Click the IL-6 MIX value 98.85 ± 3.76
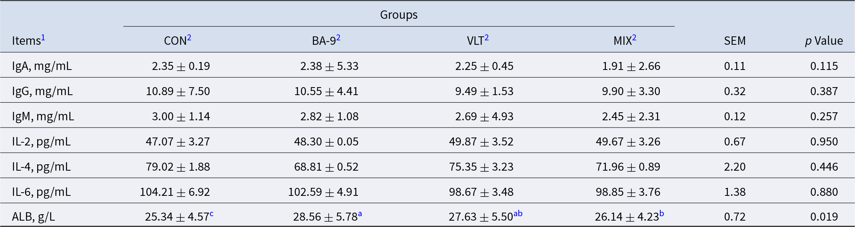855x227 pixels. (x=628, y=192)
